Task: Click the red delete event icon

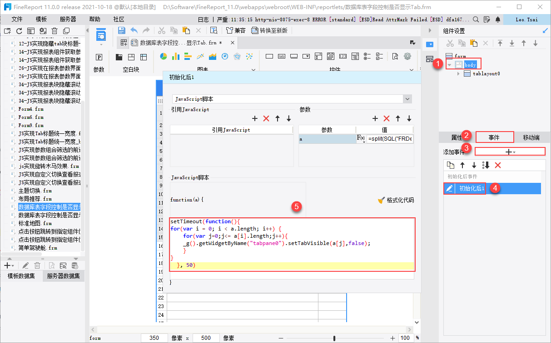Action: click(497, 165)
